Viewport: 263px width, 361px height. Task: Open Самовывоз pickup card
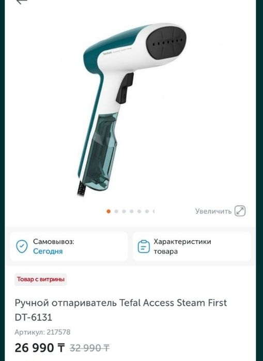(x=69, y=246)
